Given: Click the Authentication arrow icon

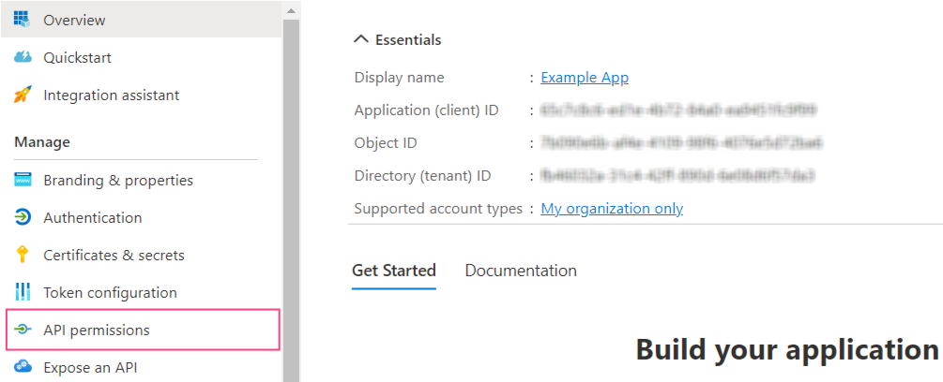Looking at the screenshot, I should (x=23, y=217).
